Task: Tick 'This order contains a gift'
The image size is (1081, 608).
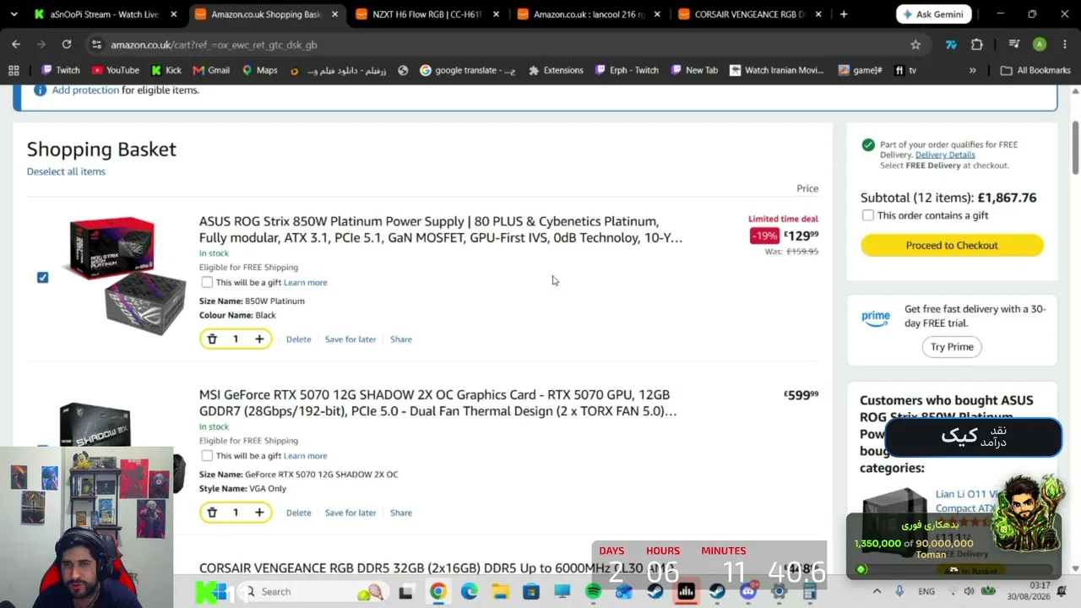Action: tap(867, 215)
